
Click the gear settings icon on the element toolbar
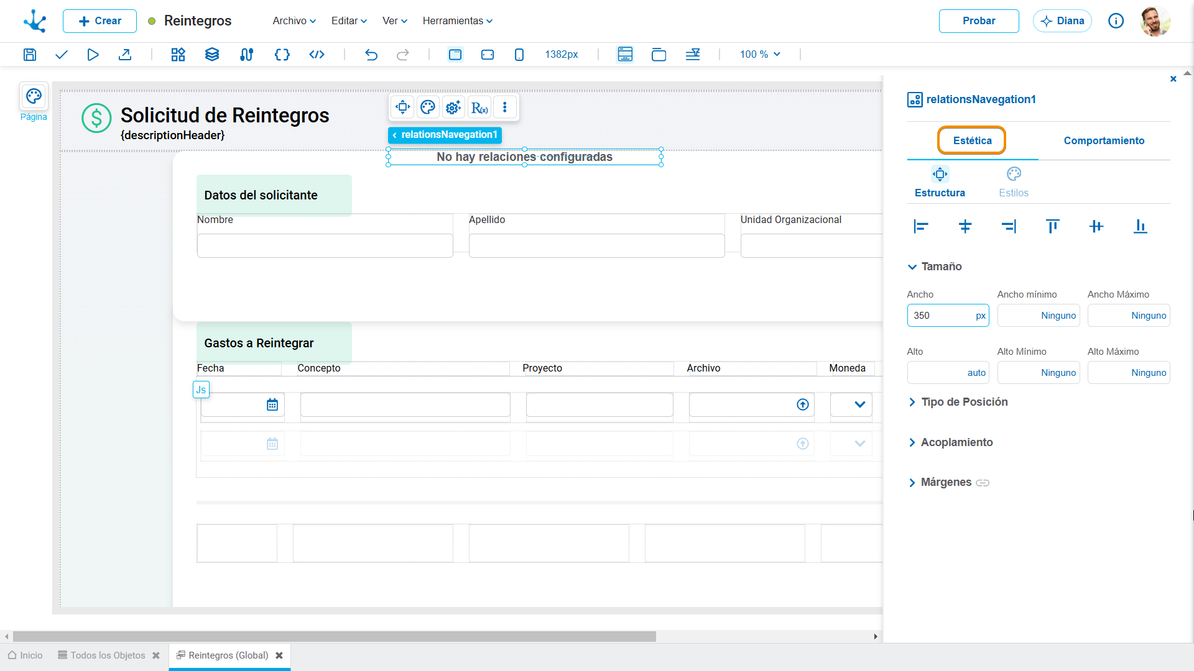click(453, 107)
